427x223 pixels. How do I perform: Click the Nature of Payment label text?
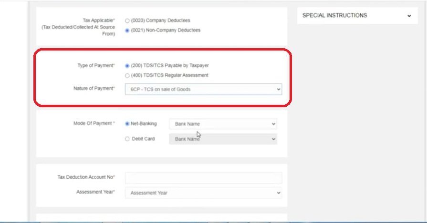click(x=94, y=89)
